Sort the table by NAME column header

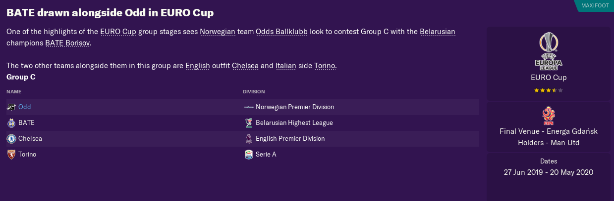tap(14, 92)
